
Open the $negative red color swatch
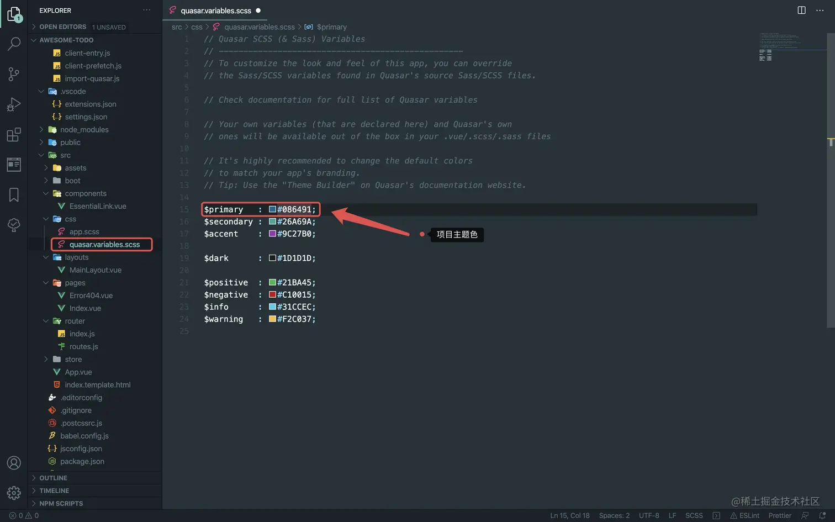pyautogui.click(x=272, y=294)
